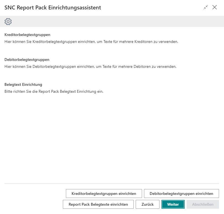Image resolution: width=224 pixels, height=214 pixels.
Task: Click the description about multiple Debitoren
Action: click(x=90, y=67)
